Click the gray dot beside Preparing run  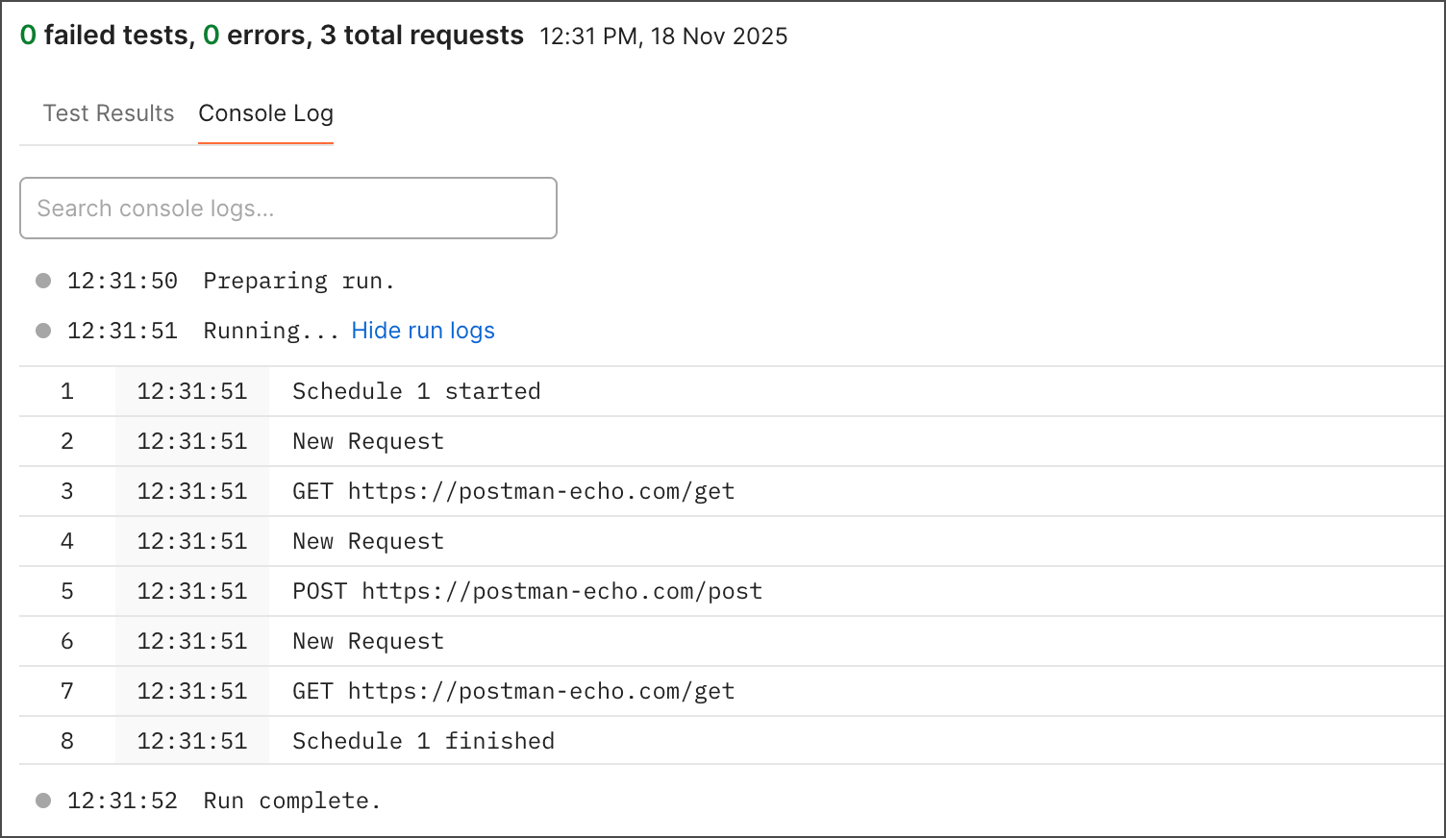[x=43, y=281]
